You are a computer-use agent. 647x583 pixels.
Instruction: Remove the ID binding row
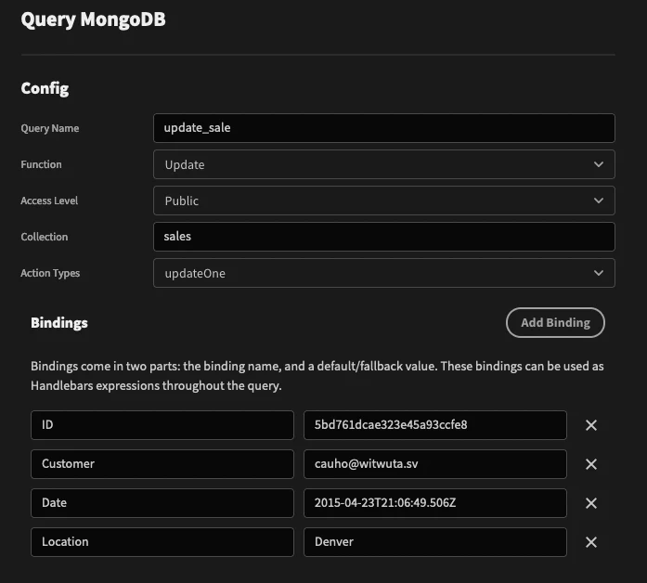[591, 425]
